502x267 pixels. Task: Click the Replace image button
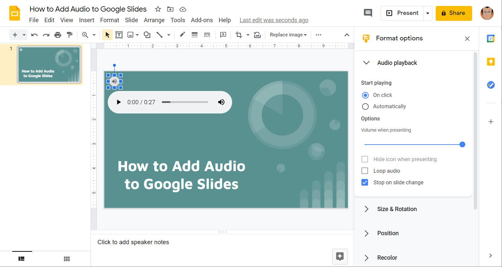(288, 35)
